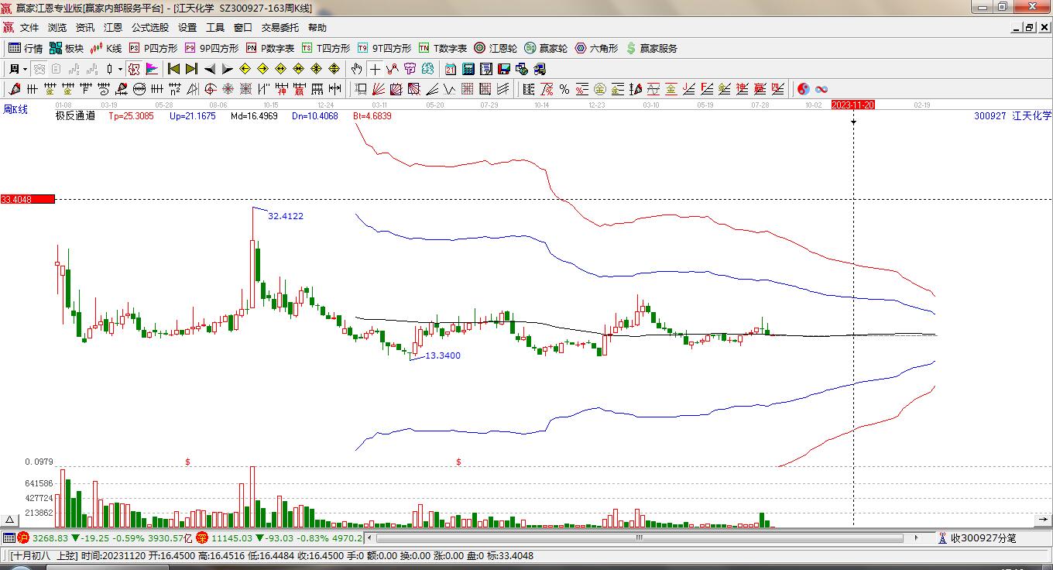Click the horizontal scrollbar thumb
1053x570 pixels.
coord(640,537)
